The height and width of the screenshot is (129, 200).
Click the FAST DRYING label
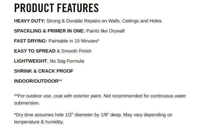tap(31, 41)
